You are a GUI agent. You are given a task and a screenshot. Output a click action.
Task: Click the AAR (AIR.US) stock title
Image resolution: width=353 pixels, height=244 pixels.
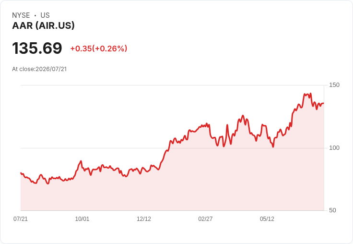click(43, 25)
